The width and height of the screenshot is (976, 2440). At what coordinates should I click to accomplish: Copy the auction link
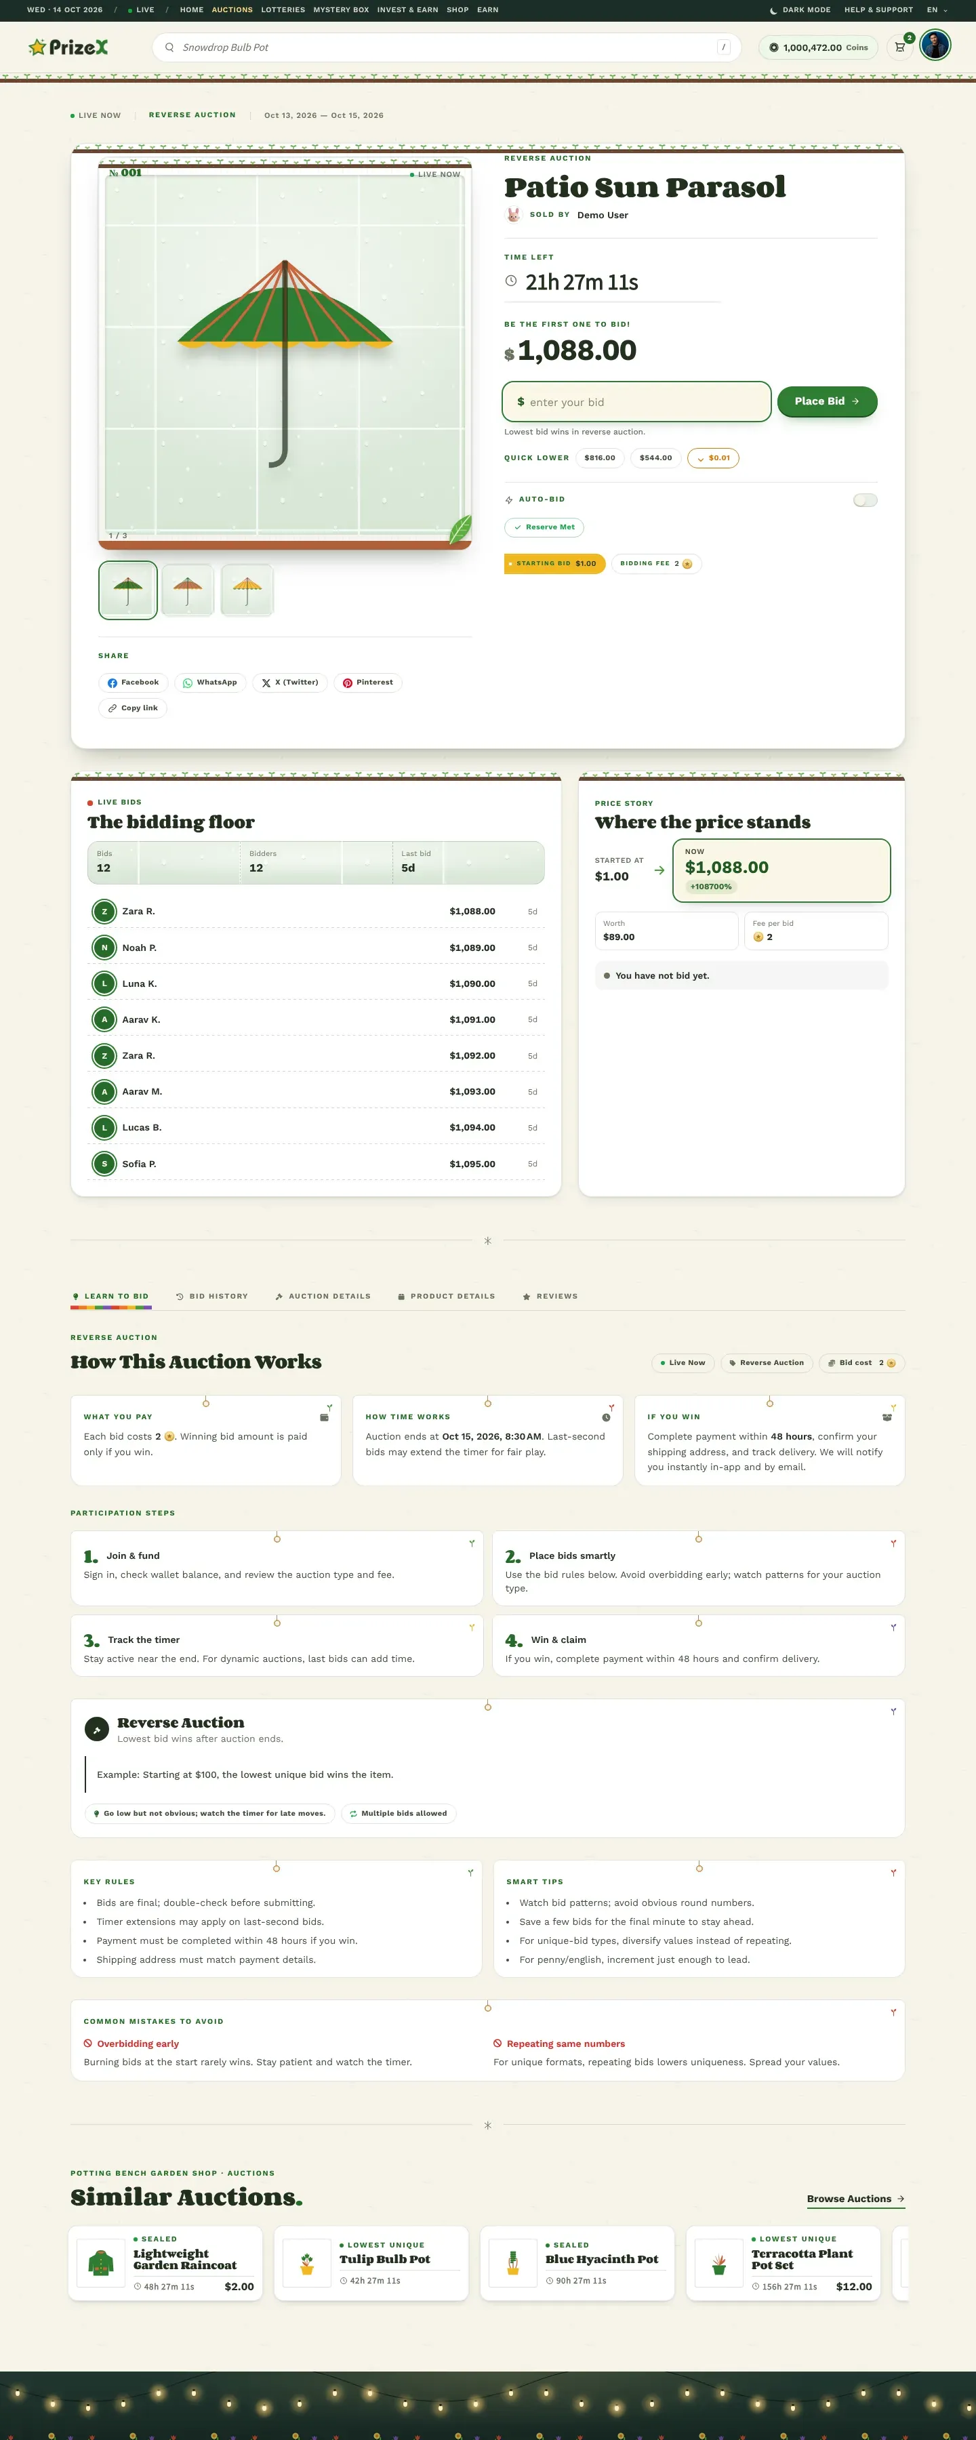pos(133,708)
